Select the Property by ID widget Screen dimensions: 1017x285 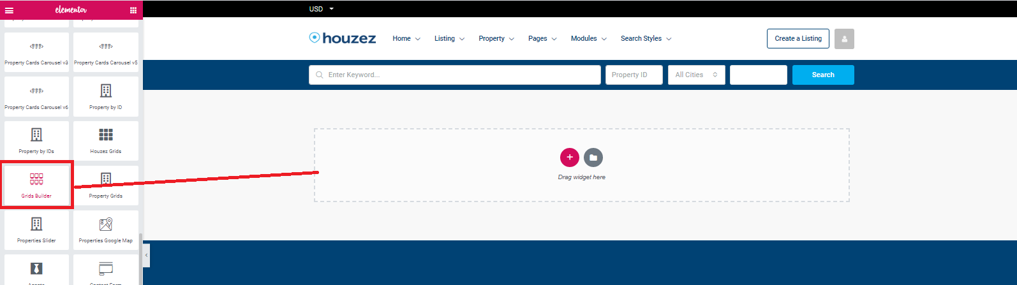[x=106, y=96]
